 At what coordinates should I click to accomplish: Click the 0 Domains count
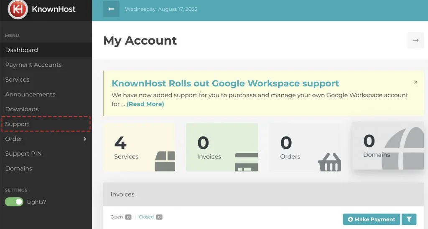tap(369, 141)
